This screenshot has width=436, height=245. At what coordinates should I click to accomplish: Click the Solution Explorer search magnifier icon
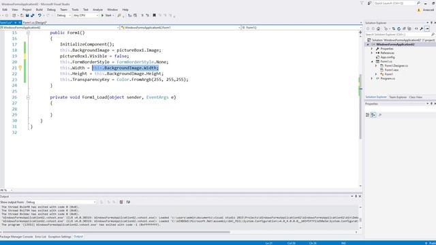pos(433,35)
